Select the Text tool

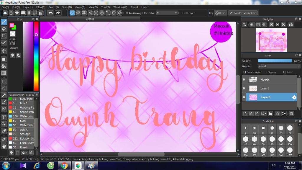coord(4,117)
